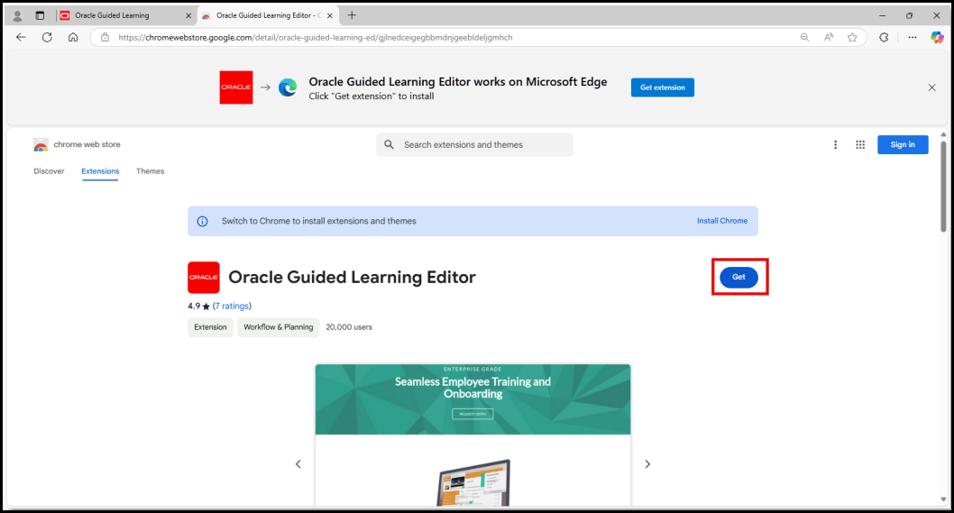Image resolution: width=954 pixels, height=513 pixels.
Task: Click the Oracle Guided Learning Editor title
Action: (352, 277)
